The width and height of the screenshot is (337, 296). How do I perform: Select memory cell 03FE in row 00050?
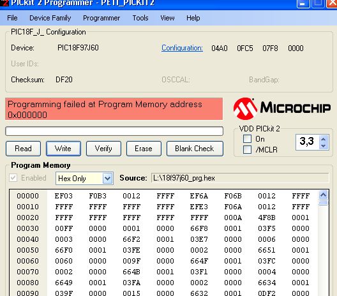click(x=131, y=250)
